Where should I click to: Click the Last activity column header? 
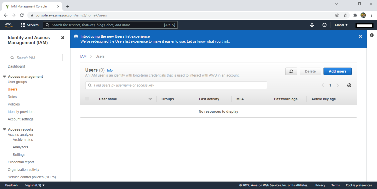click(x=209, y=99)
